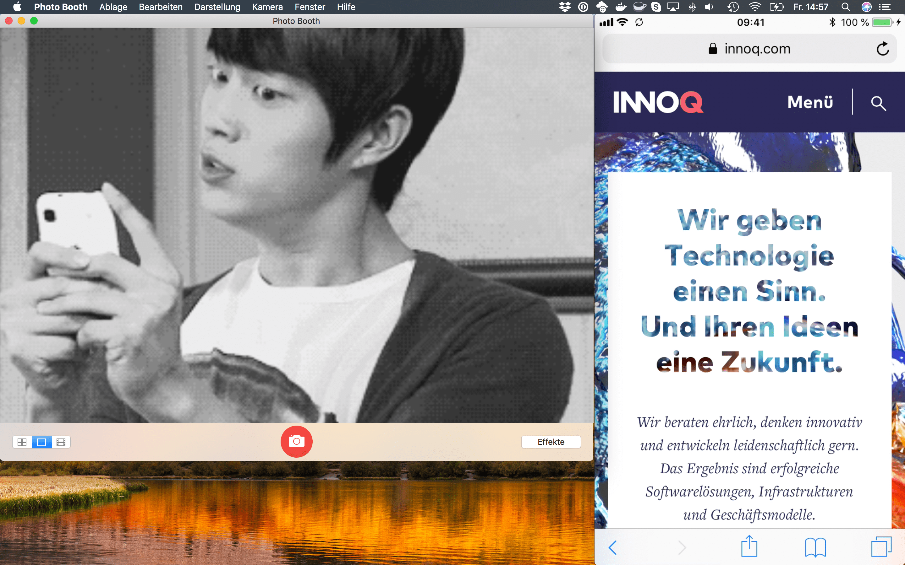Open the Menü on the INNOQ site
The image size is (905, 565).
point(810,102)
